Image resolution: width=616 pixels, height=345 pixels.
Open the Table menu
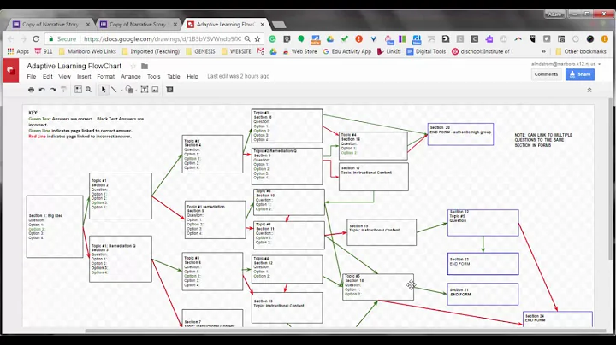pos(173,77)
